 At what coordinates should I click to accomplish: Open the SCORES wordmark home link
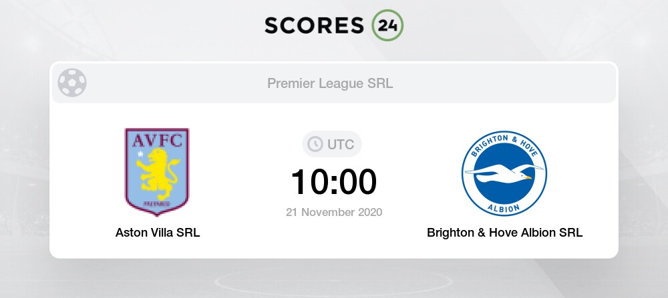pyautogui.click(x=315, y=25)
